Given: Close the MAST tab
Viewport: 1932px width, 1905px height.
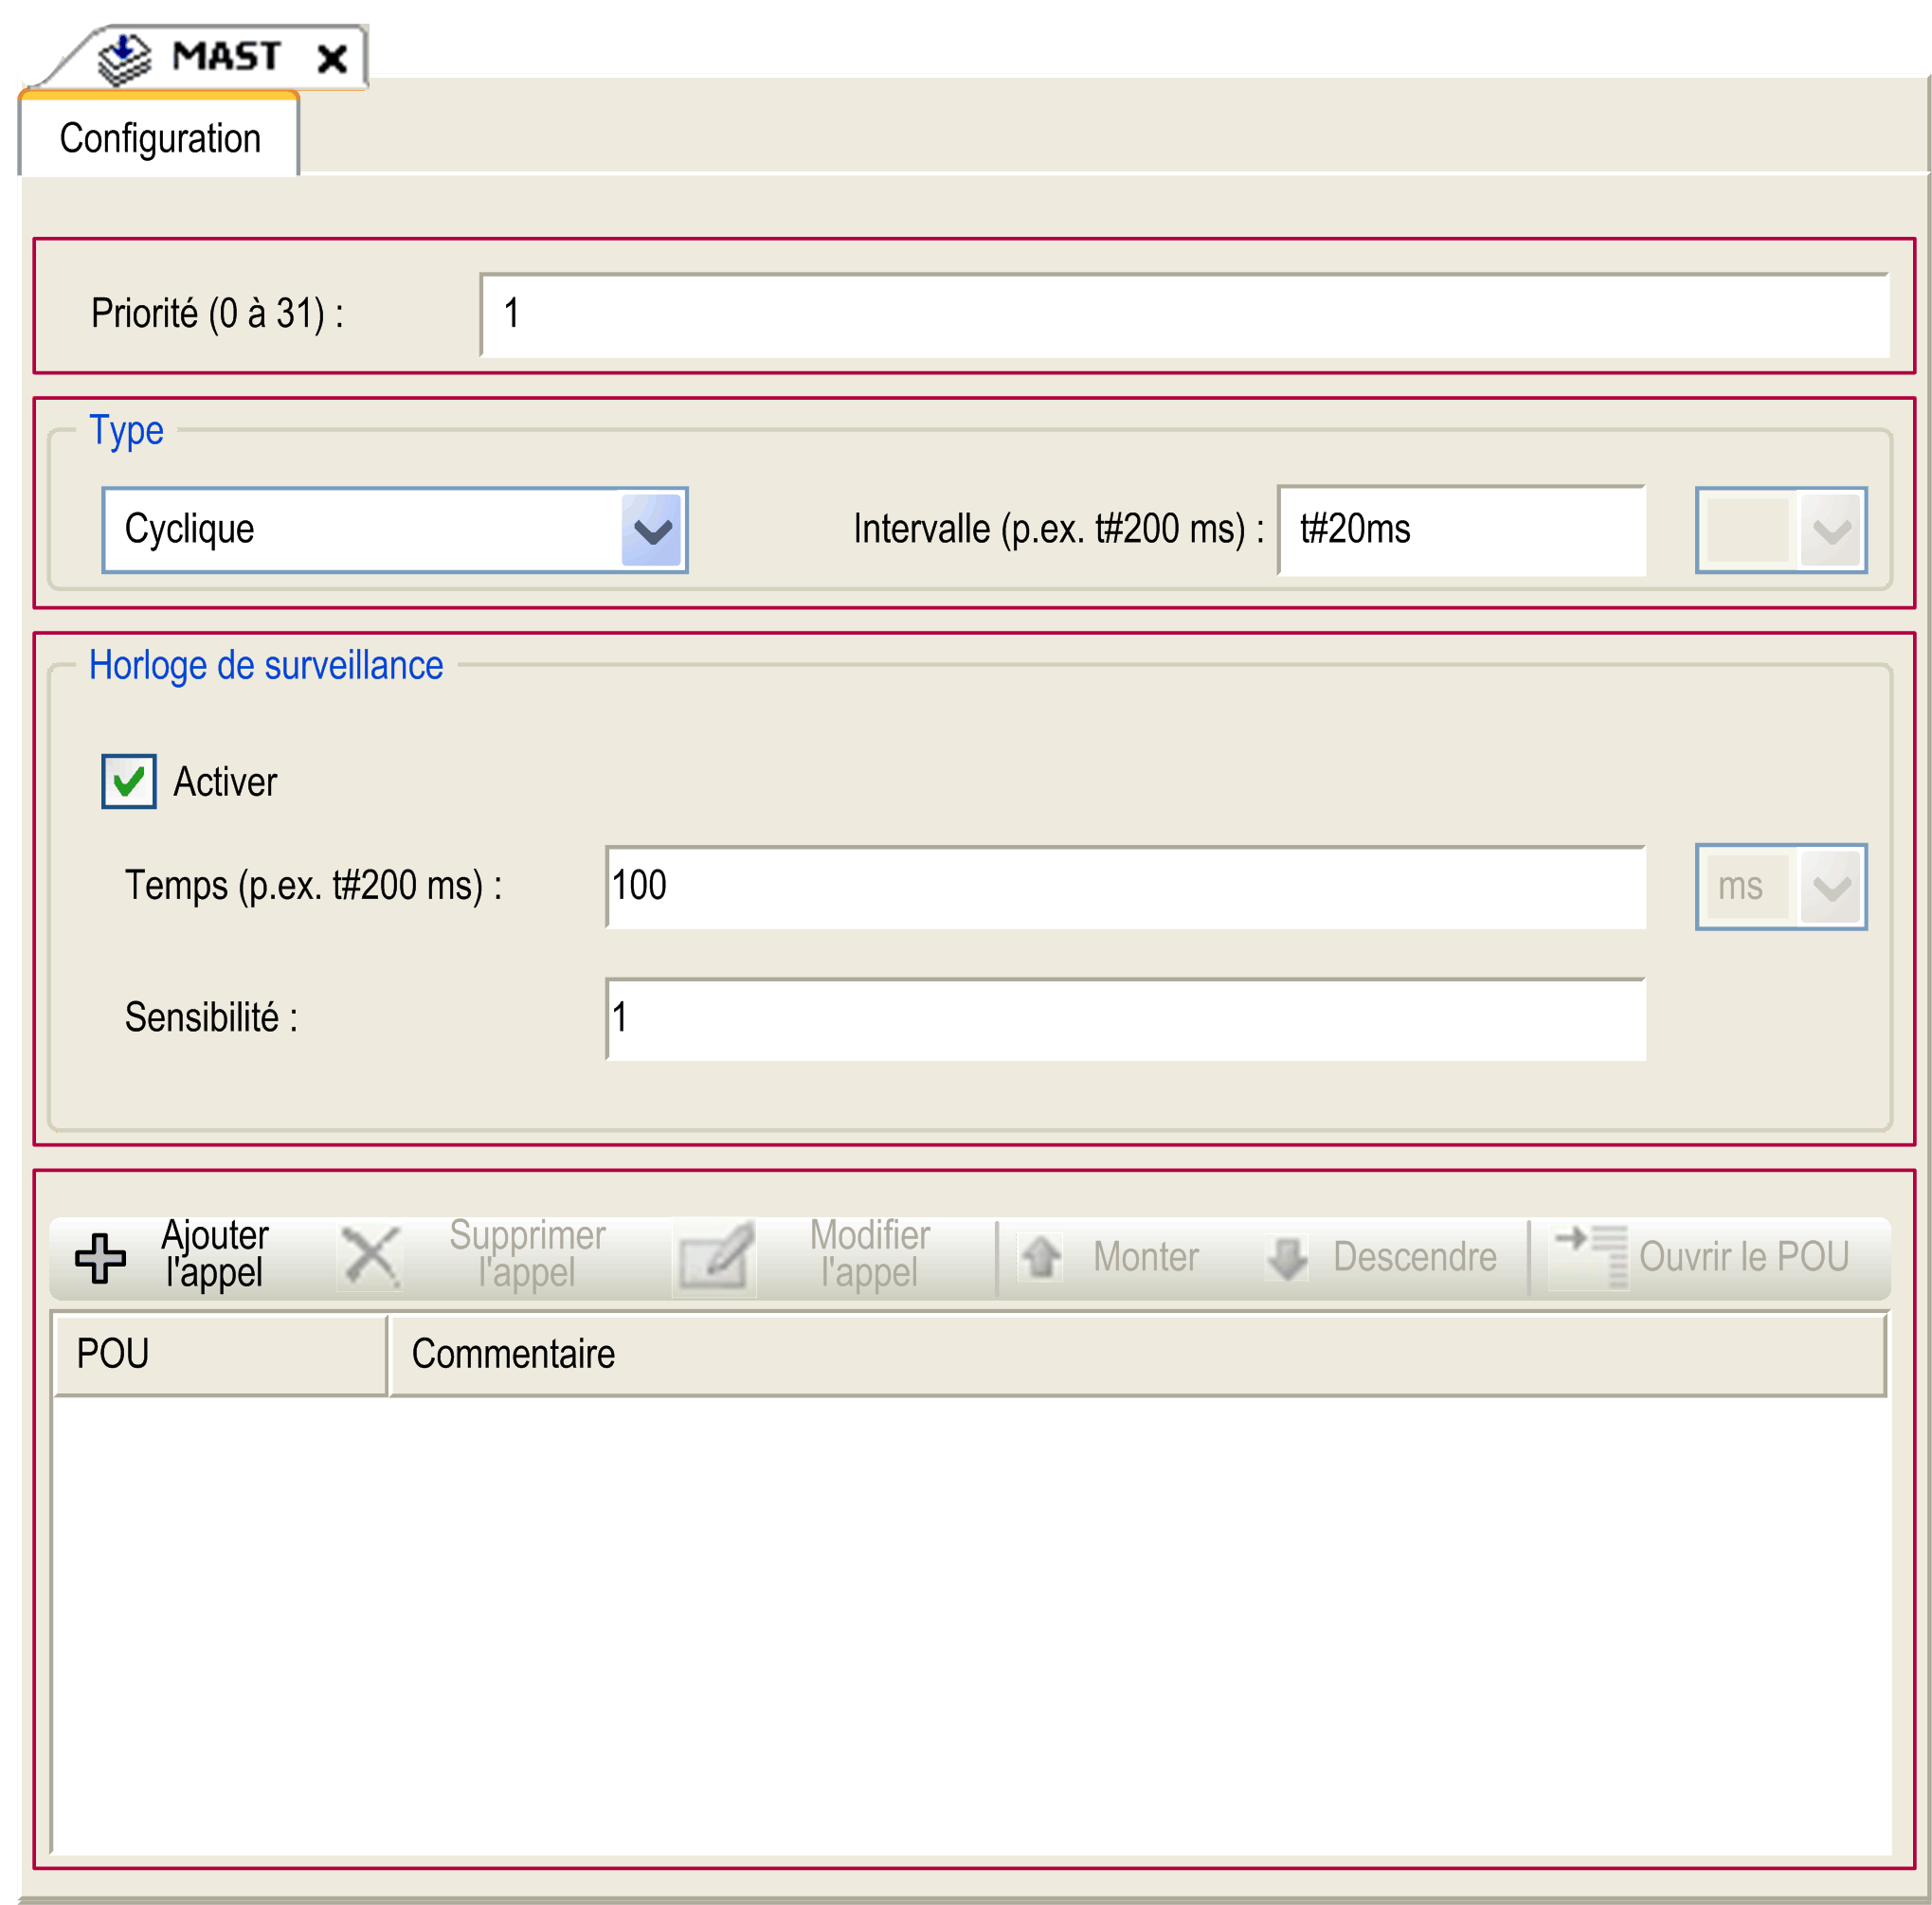Looking at the screenshot, I should click(x=332, y=58).
